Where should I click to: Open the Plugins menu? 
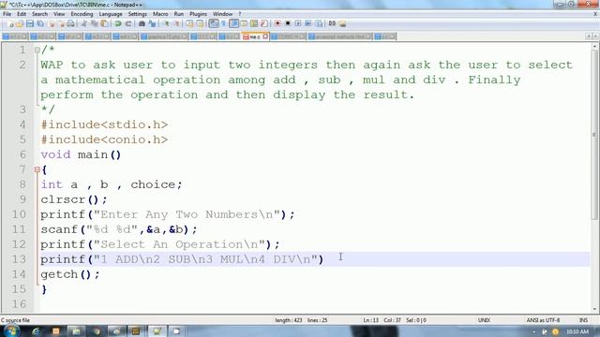(198, 14)
